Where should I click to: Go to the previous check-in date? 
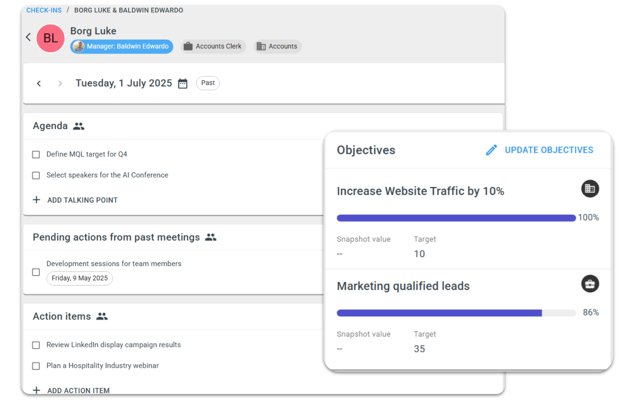click(39, 83)
